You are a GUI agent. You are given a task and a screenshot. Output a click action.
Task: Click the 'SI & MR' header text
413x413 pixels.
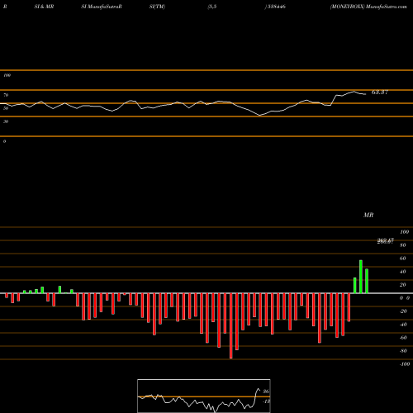click(x=44, y=7)
